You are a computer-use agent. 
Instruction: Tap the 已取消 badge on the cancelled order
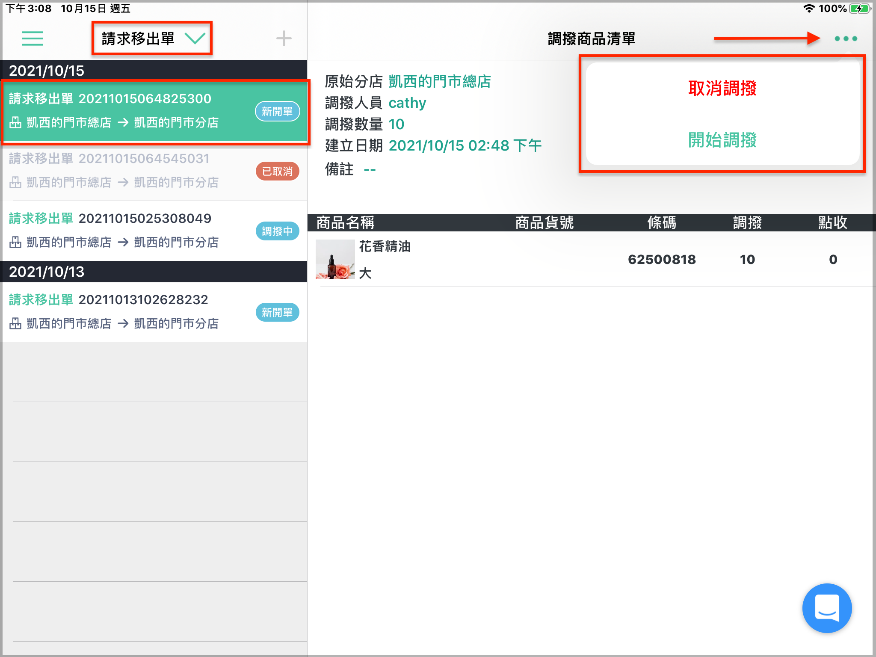(277, 171)
